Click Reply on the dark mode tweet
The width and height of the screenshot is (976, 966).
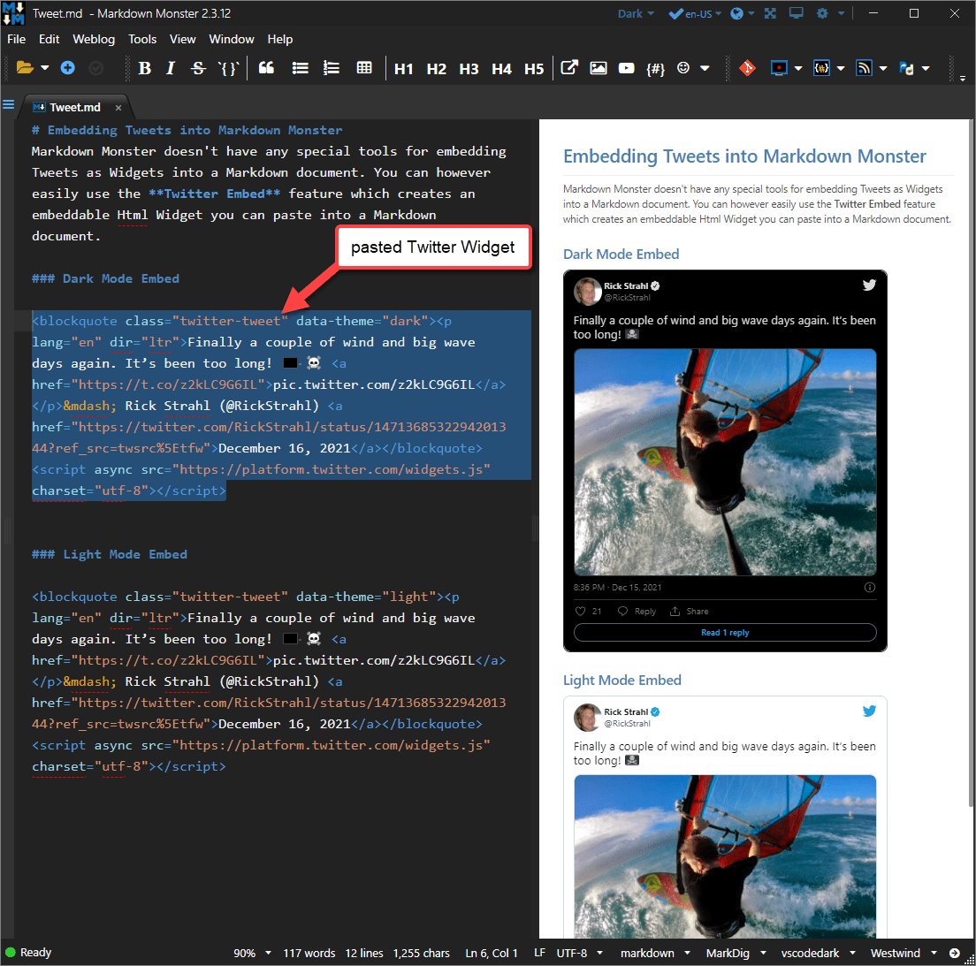pos(637,612)
